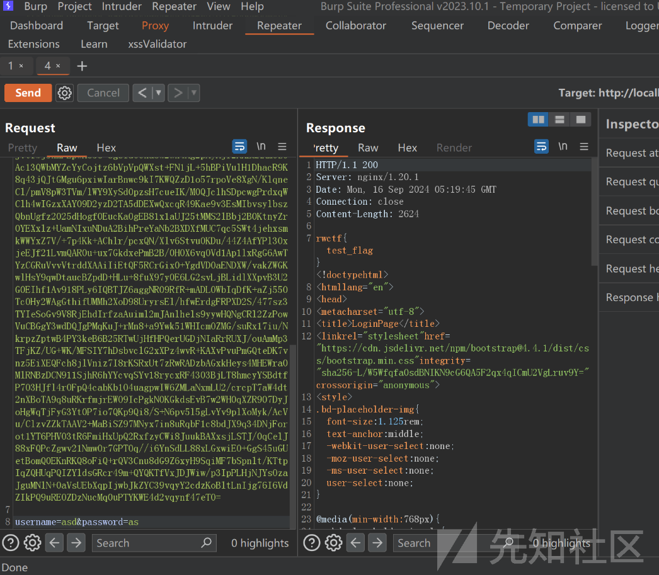The image size is (659, 575).
Task: Switch to the Extensions tab
Action: point(33,44)
